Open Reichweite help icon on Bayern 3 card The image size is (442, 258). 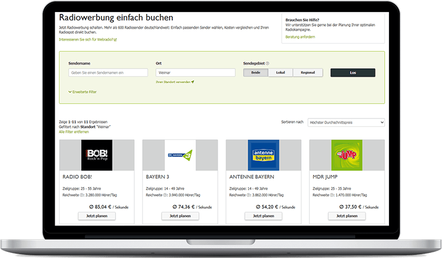coord(165,195)
